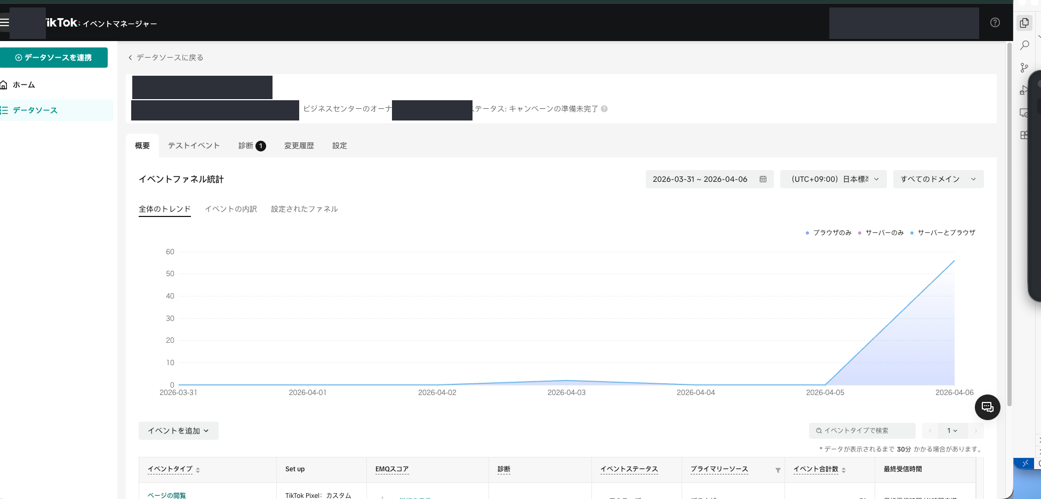Click the floating chat bubble icon bottom right
This screenshot has width=1041, height=499.
[x=988, y=407]
